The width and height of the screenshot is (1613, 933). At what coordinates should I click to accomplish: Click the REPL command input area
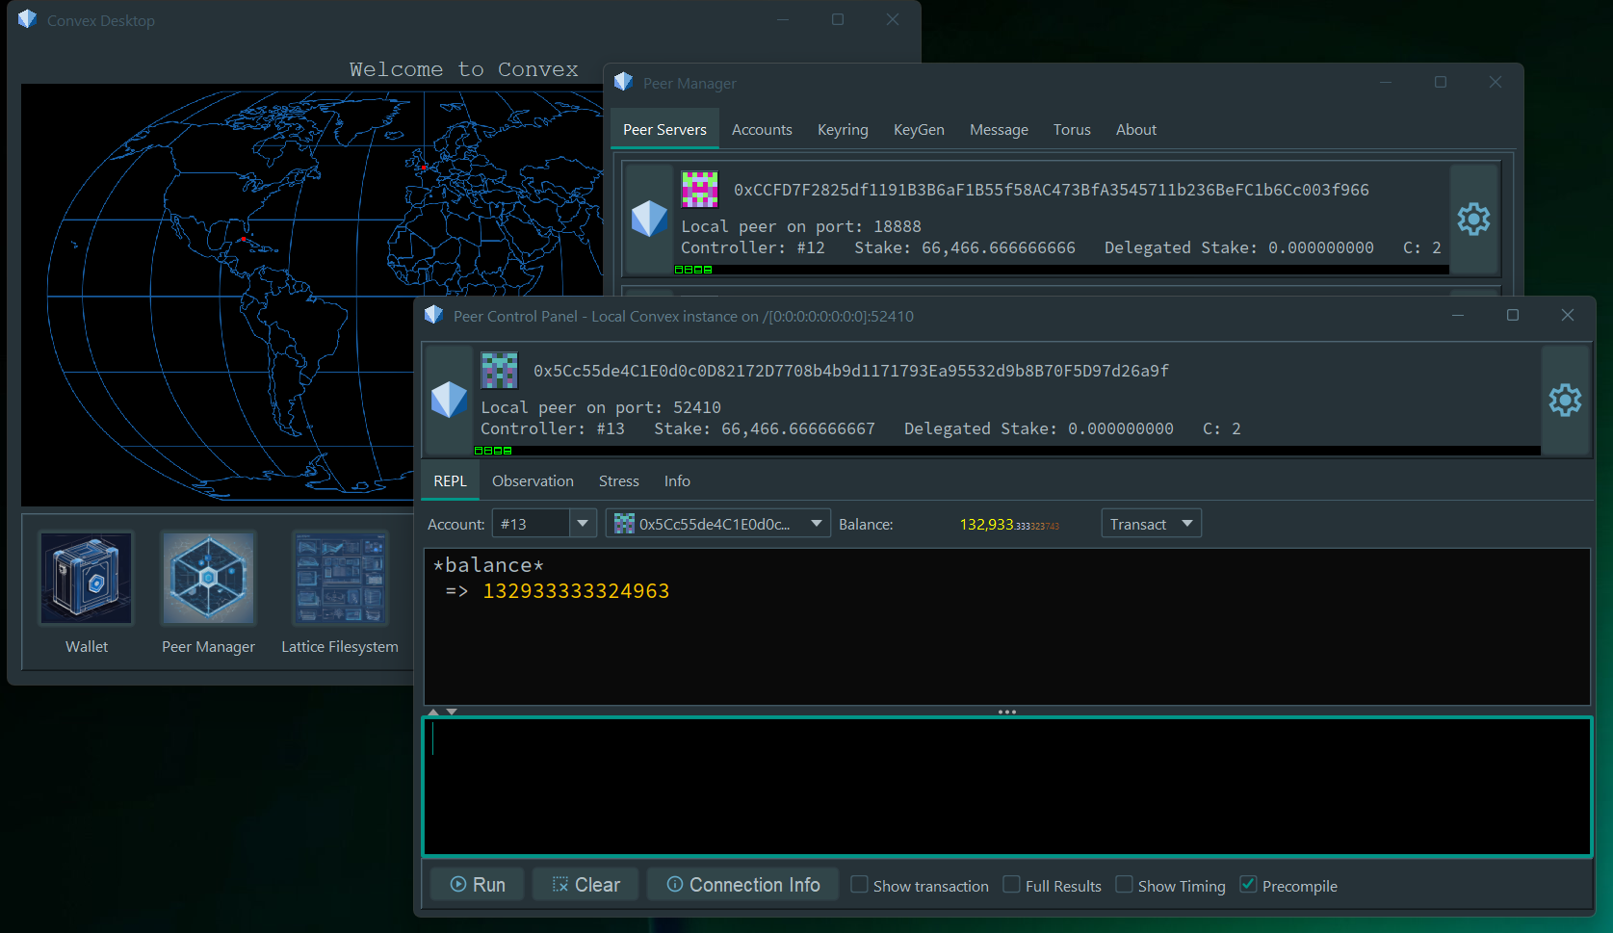click(x=1007, y=787)
